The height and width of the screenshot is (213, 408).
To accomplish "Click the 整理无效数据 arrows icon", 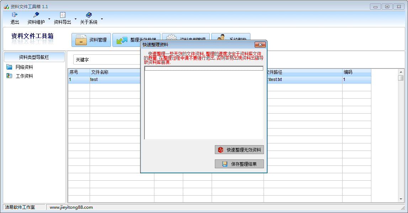I will click(x=122, y=40).
